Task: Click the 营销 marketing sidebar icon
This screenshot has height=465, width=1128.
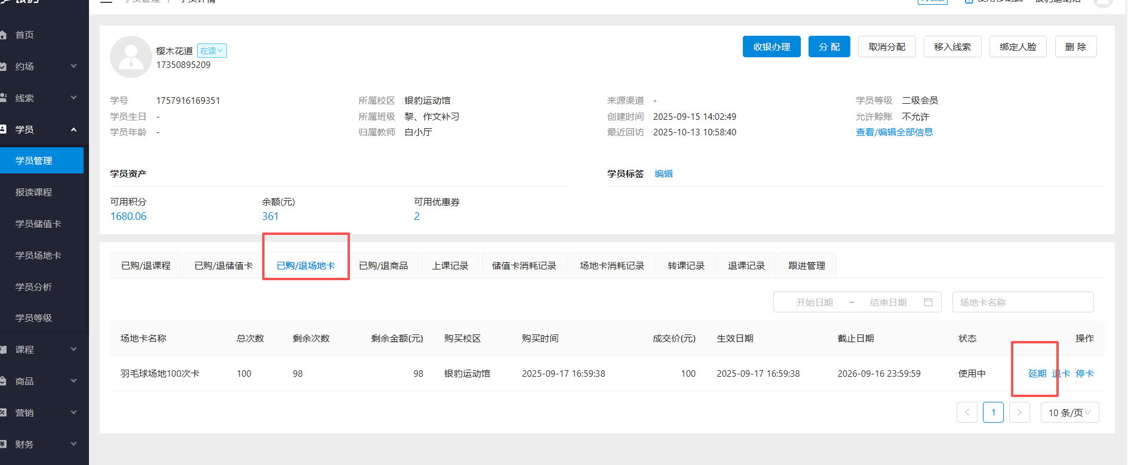Action: [x=3, y=413]
